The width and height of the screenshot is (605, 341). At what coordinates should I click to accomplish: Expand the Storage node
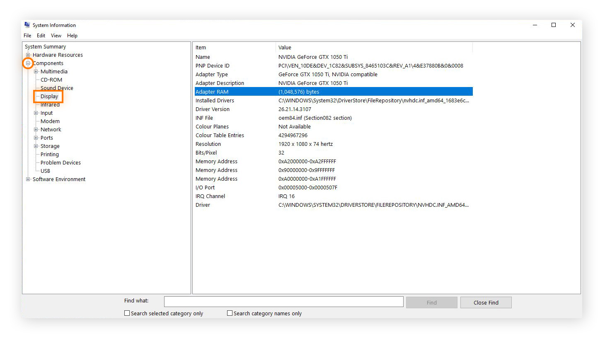pos(36,146)
